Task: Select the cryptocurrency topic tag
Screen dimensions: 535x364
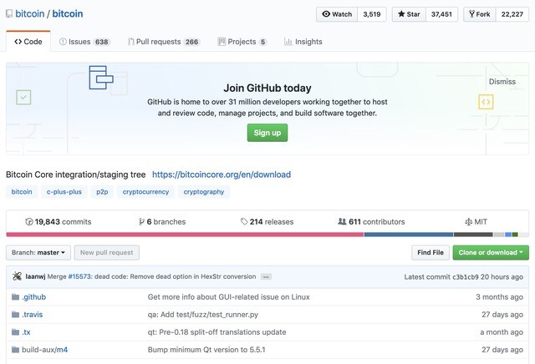Action: click(x=145, y=191)
